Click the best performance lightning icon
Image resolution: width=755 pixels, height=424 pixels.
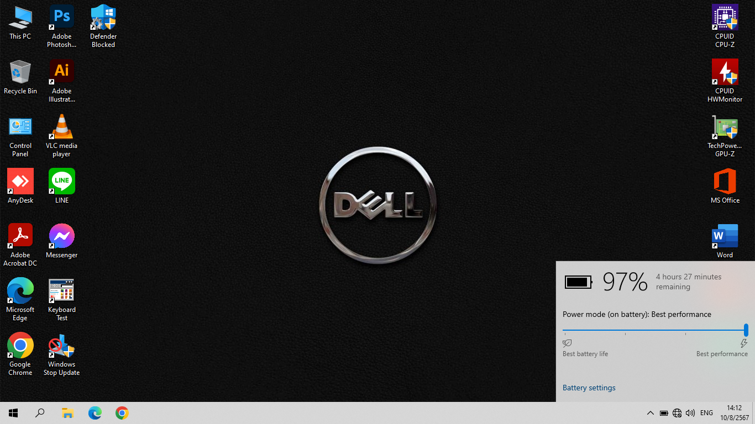pyautogui.click(x=744, y=343)
